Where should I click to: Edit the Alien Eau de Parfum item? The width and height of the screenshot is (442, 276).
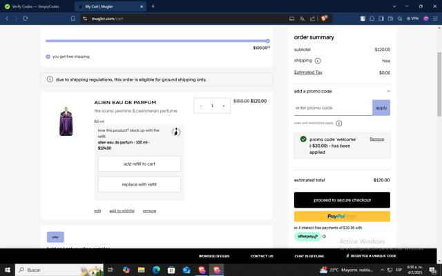coord(97,210)
